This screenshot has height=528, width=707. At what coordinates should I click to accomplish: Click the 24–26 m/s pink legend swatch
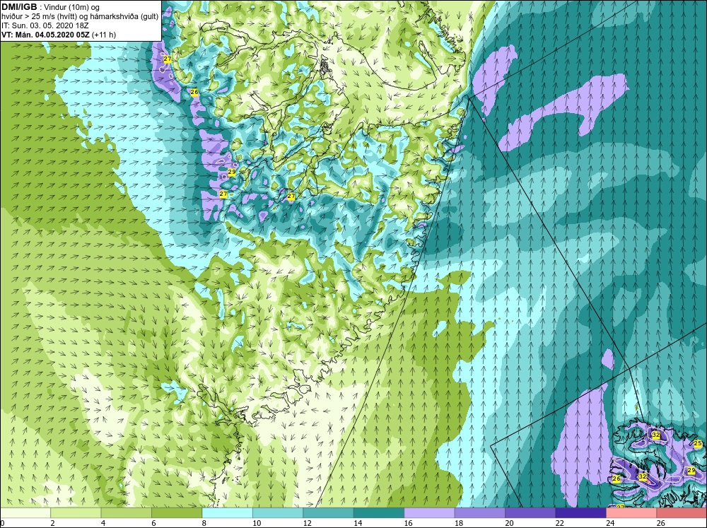click(x=631, y=512)
